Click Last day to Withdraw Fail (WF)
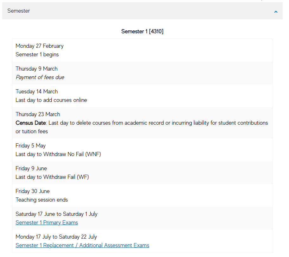This screenshot has width=289, height=257. (x=52, y=177)
